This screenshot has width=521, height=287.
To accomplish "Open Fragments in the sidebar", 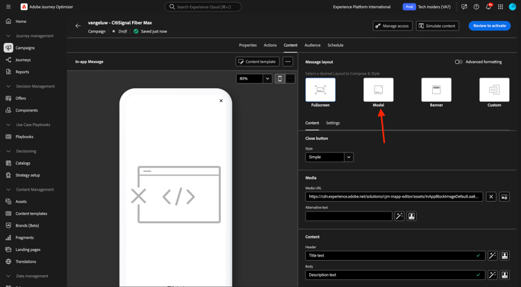I will click(x=24, y=238).
